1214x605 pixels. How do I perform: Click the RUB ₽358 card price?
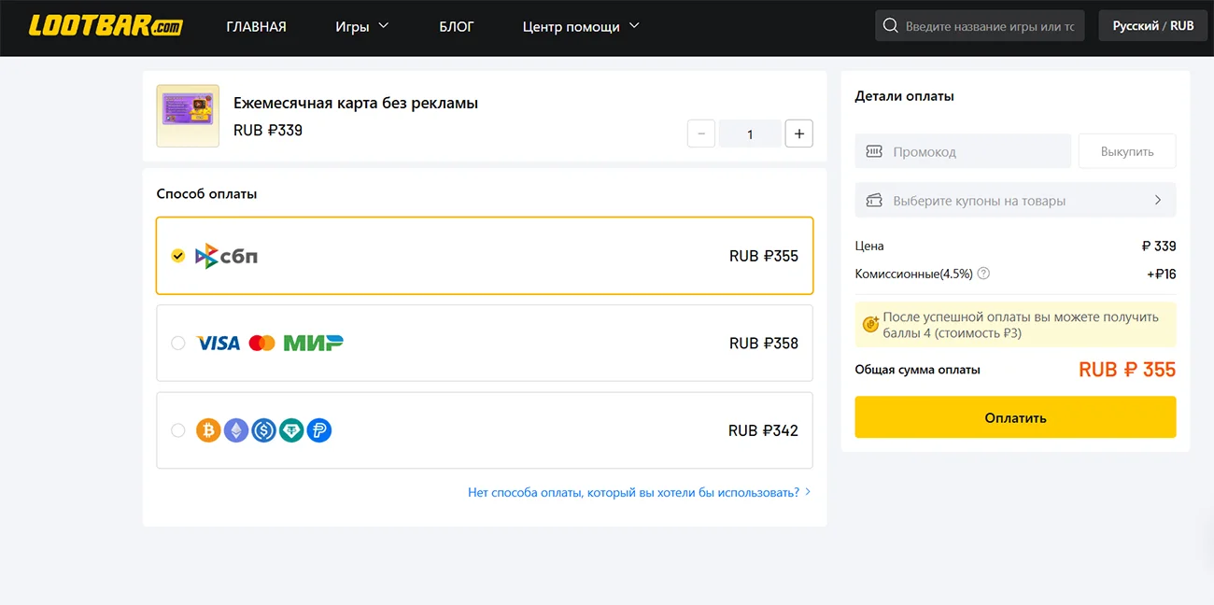pyautogui.click(x=764, y=344)
